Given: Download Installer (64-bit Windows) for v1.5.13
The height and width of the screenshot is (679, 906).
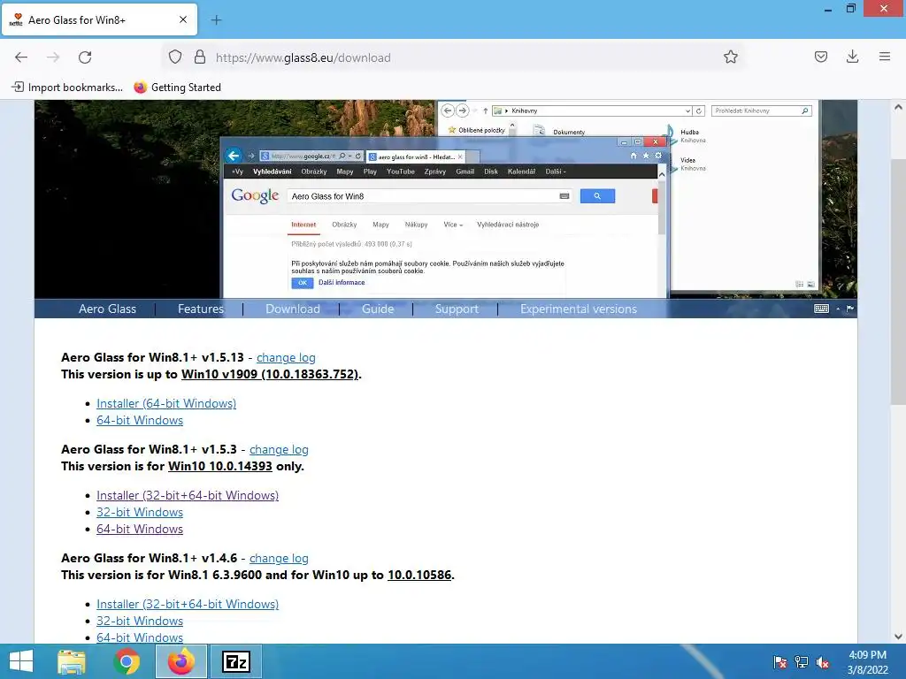Looking at the screenshot, I should tap(166, 403).
